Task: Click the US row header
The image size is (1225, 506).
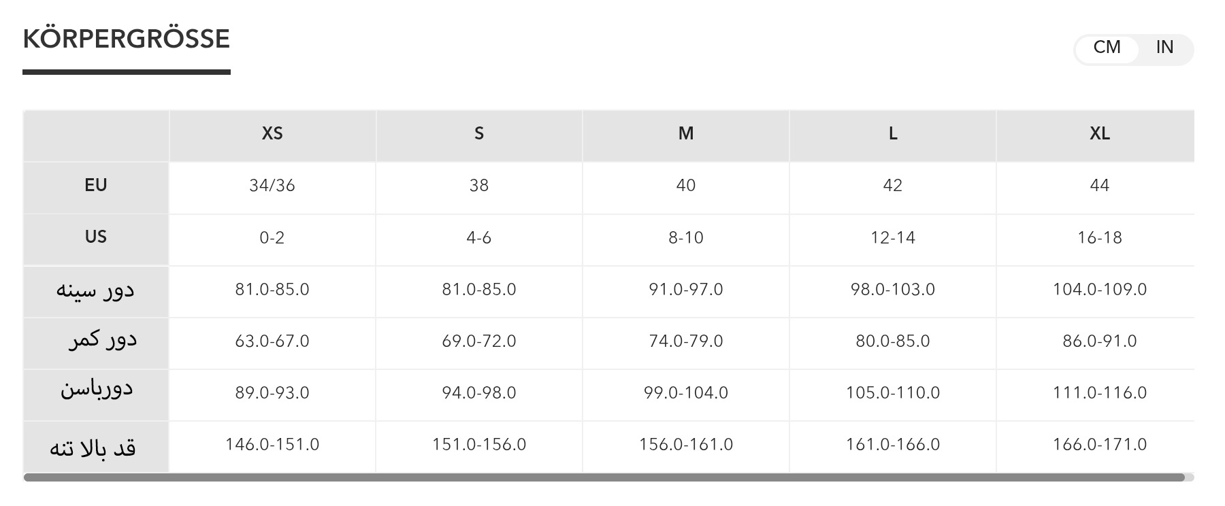Action: pos(96,237)
